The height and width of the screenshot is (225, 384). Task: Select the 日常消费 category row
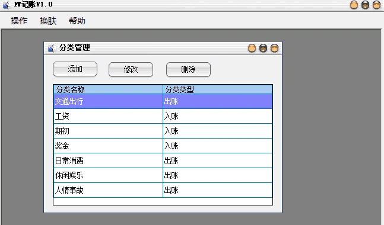coord(163,160)
